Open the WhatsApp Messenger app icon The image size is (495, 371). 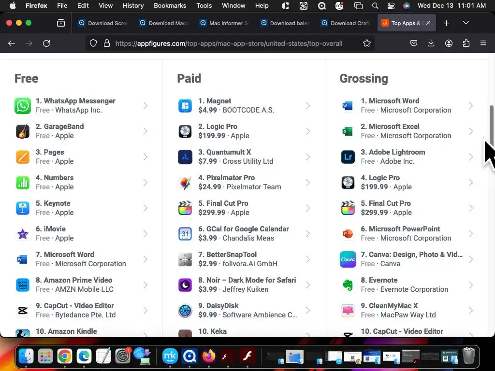coord(23,106)
